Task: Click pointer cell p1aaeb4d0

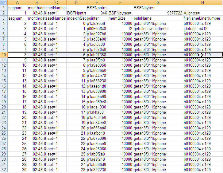Action: [97, 86]
